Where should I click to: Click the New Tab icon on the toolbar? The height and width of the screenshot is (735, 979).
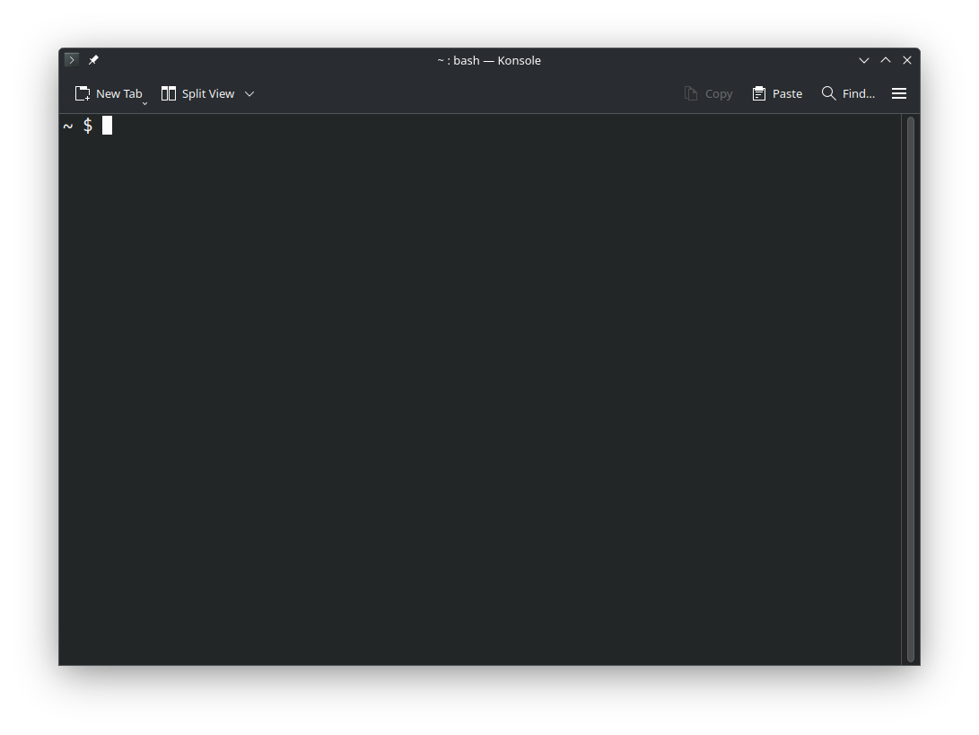click(x=82, y=92)
